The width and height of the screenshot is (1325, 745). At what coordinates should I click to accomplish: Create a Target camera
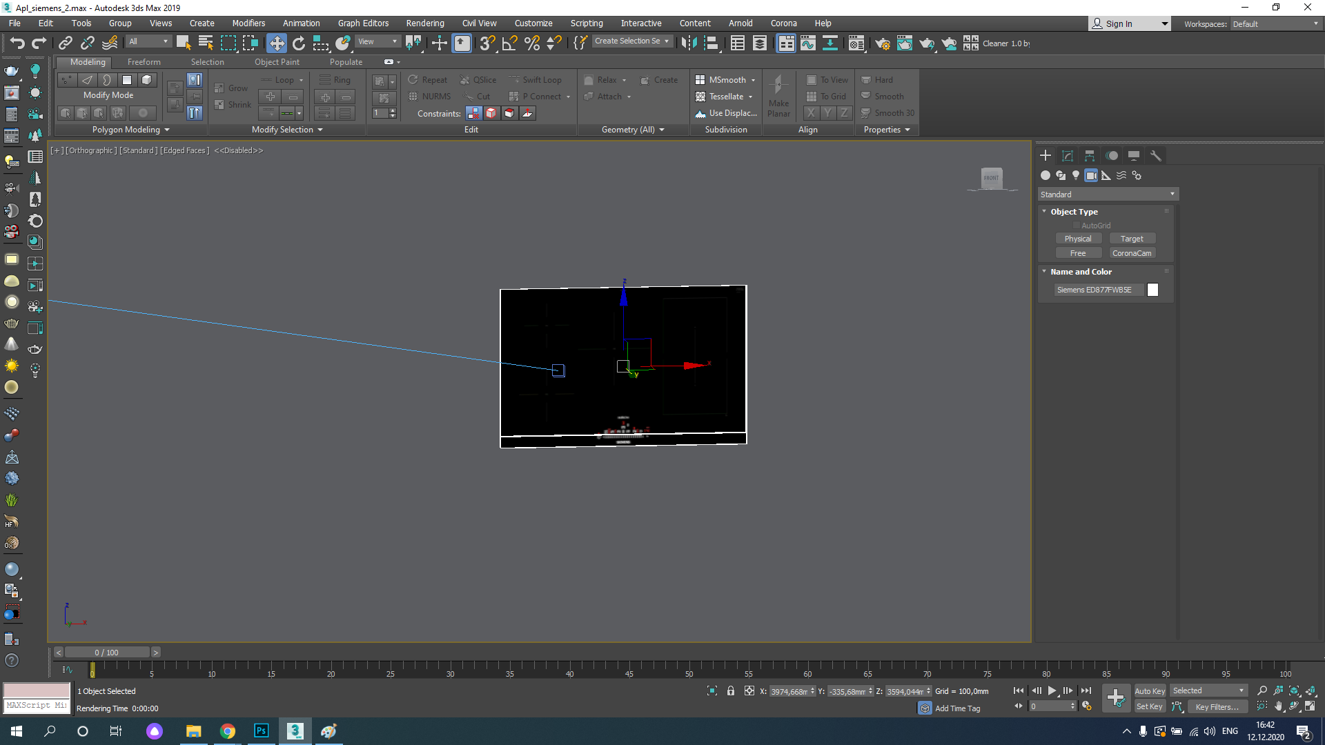[1132, 239]
